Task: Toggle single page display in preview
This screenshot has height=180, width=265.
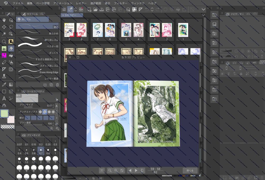Action: coord(142,170)
